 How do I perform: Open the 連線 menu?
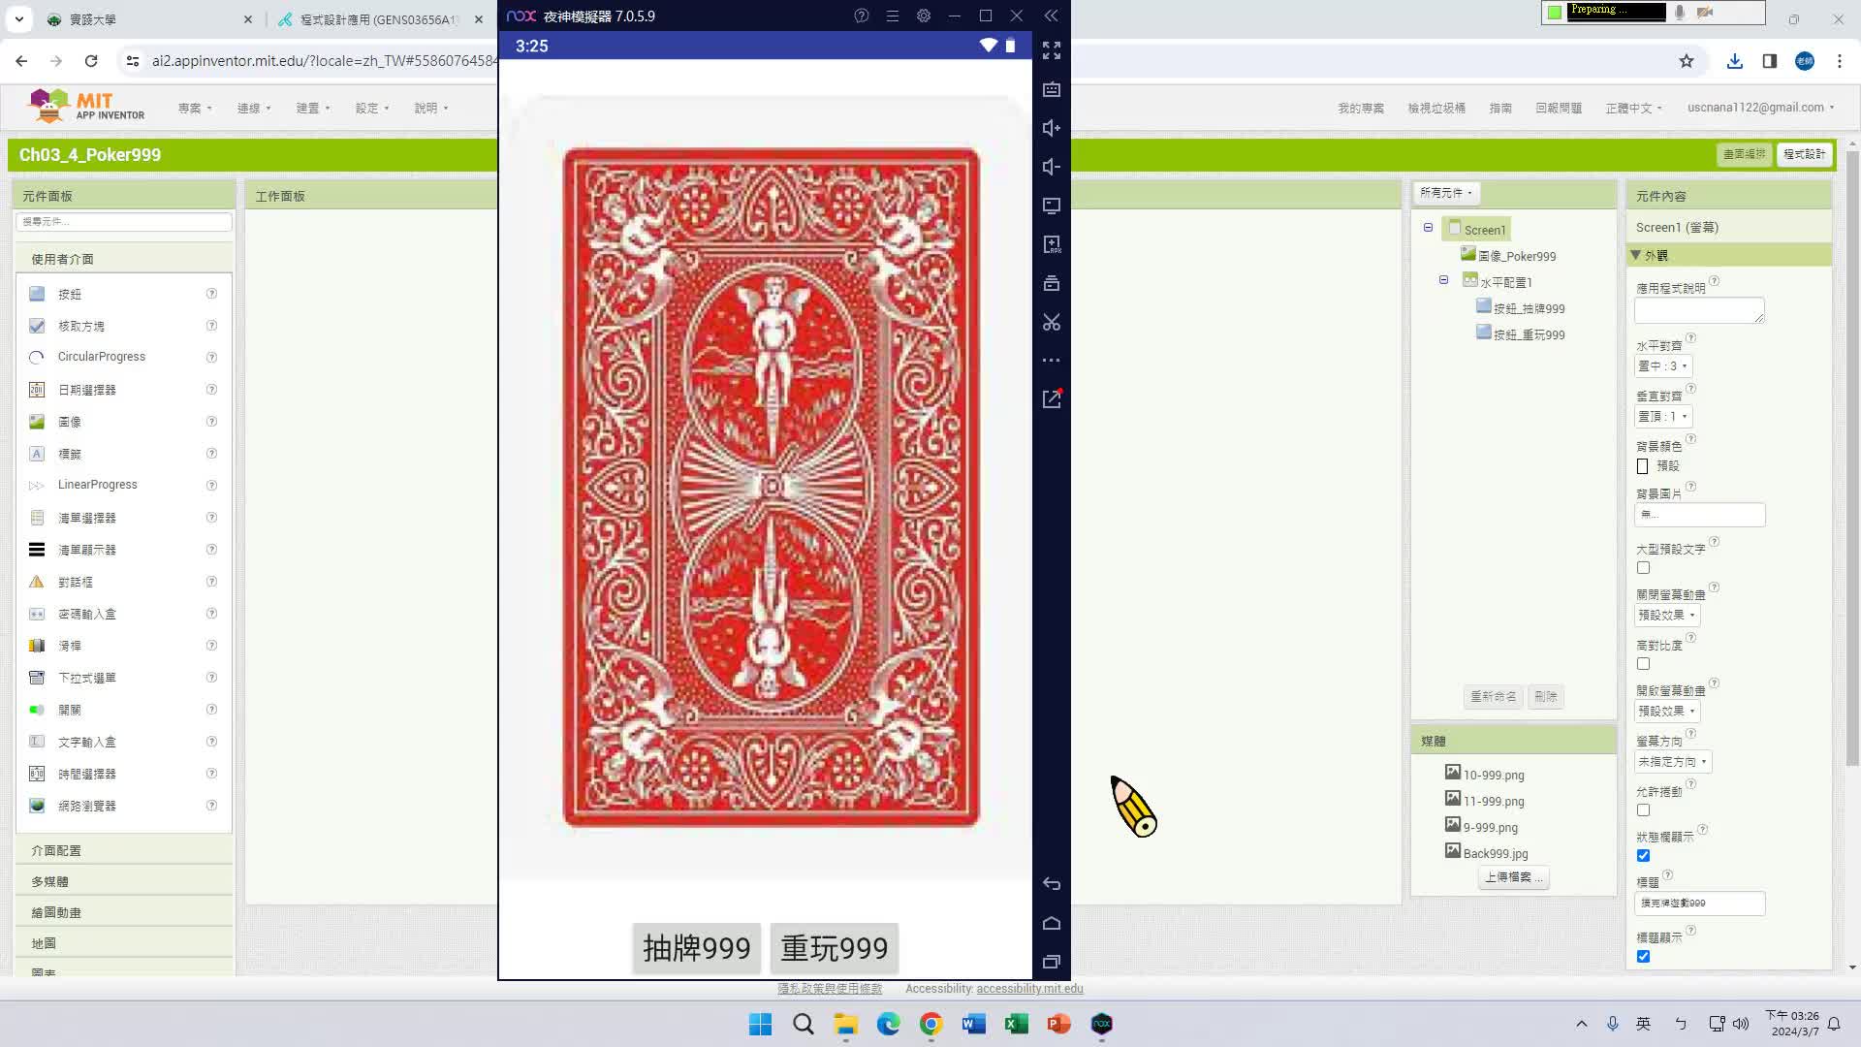click(254, 108)
